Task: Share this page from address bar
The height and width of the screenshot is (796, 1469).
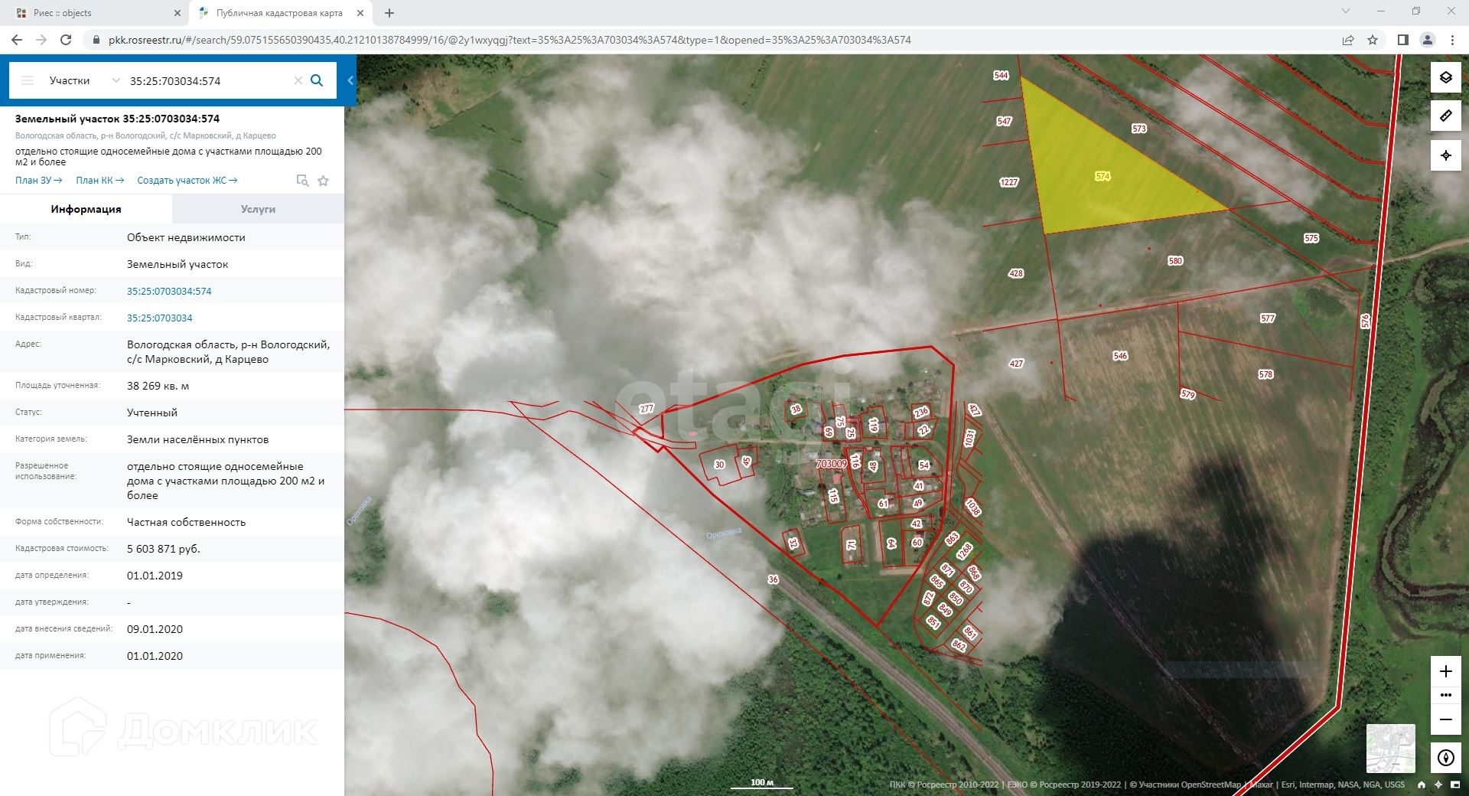Action: coord(1348,40)
